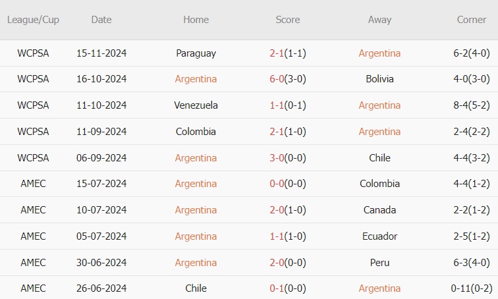The height and width of the screenshot is (299, 498).
Task: Select Colombia as home team on 11-09-2024
Action: pos(196,132)
